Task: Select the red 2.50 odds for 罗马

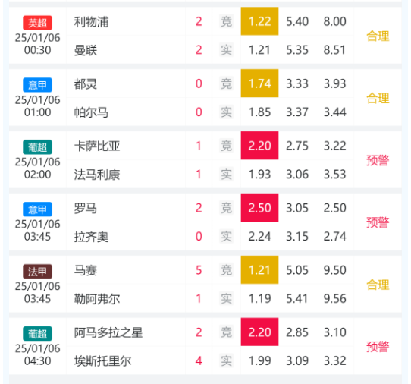Action: pos(259,208)
